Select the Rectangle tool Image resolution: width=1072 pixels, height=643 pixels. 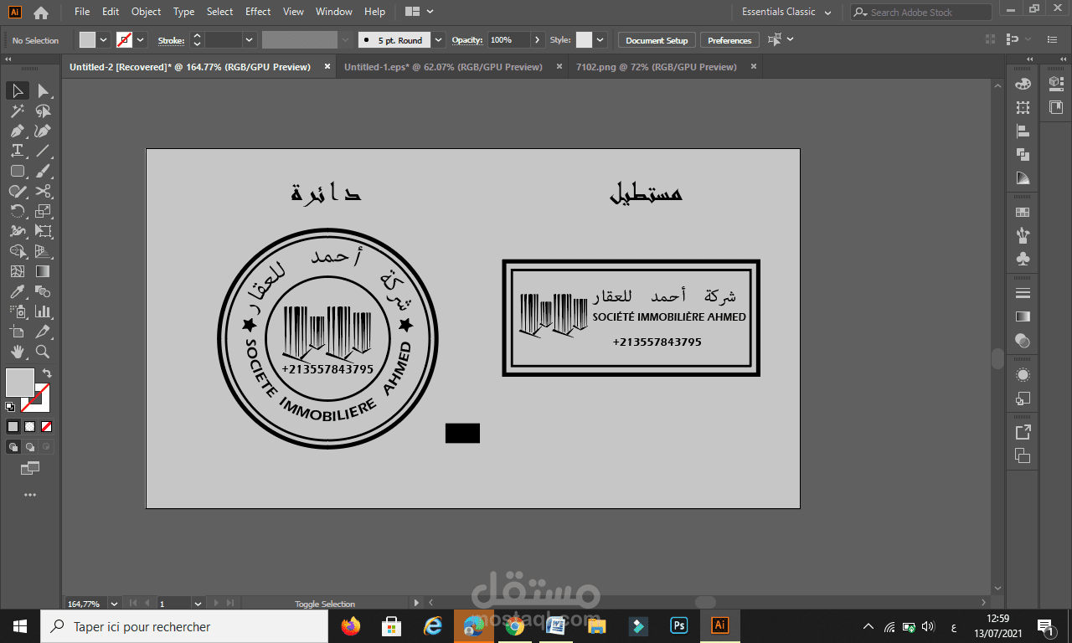click(x=17, y=171)
